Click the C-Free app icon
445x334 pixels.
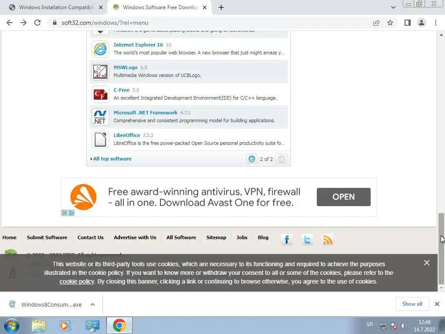[x=100, y=94]
